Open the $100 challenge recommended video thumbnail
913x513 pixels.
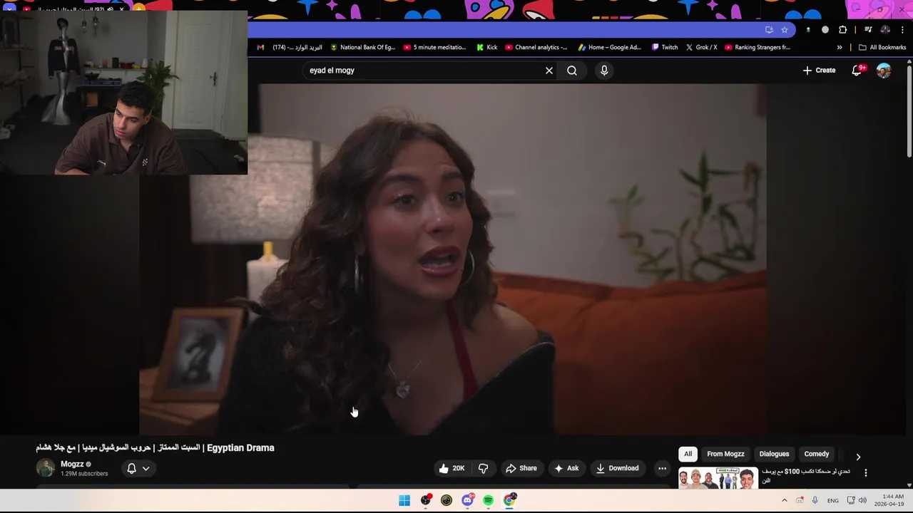click(x=718, y=477)
